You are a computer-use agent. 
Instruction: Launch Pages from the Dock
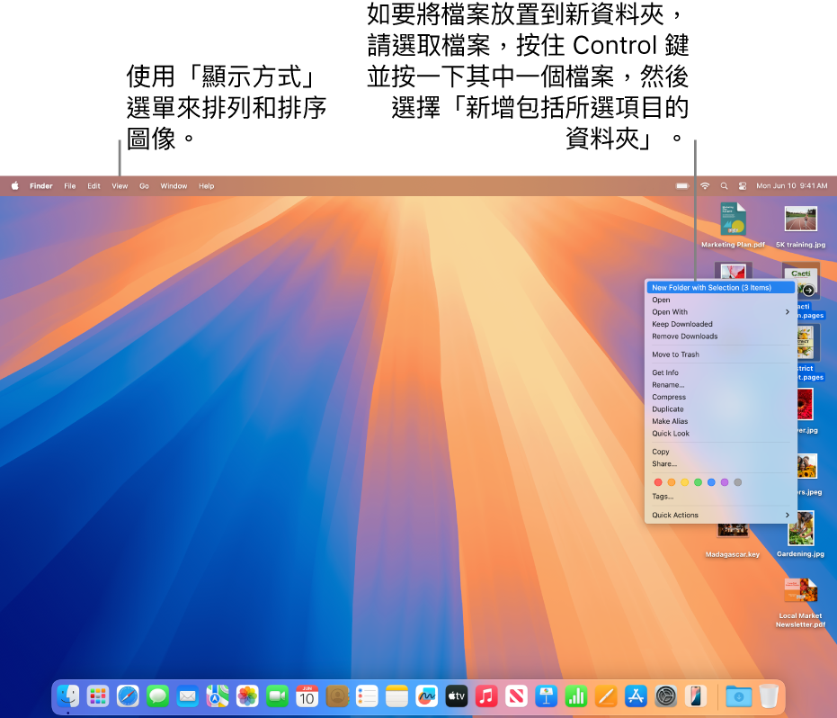tap(606, 696)
